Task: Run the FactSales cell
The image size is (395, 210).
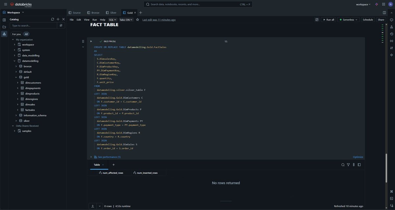Action: [91, 41]
